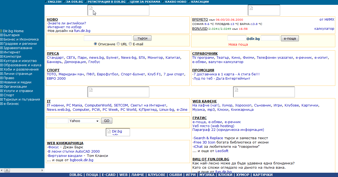Expand Бизнес и Икономика category
This screenshot has width=338, height=177.
click(x=1, y=39)
